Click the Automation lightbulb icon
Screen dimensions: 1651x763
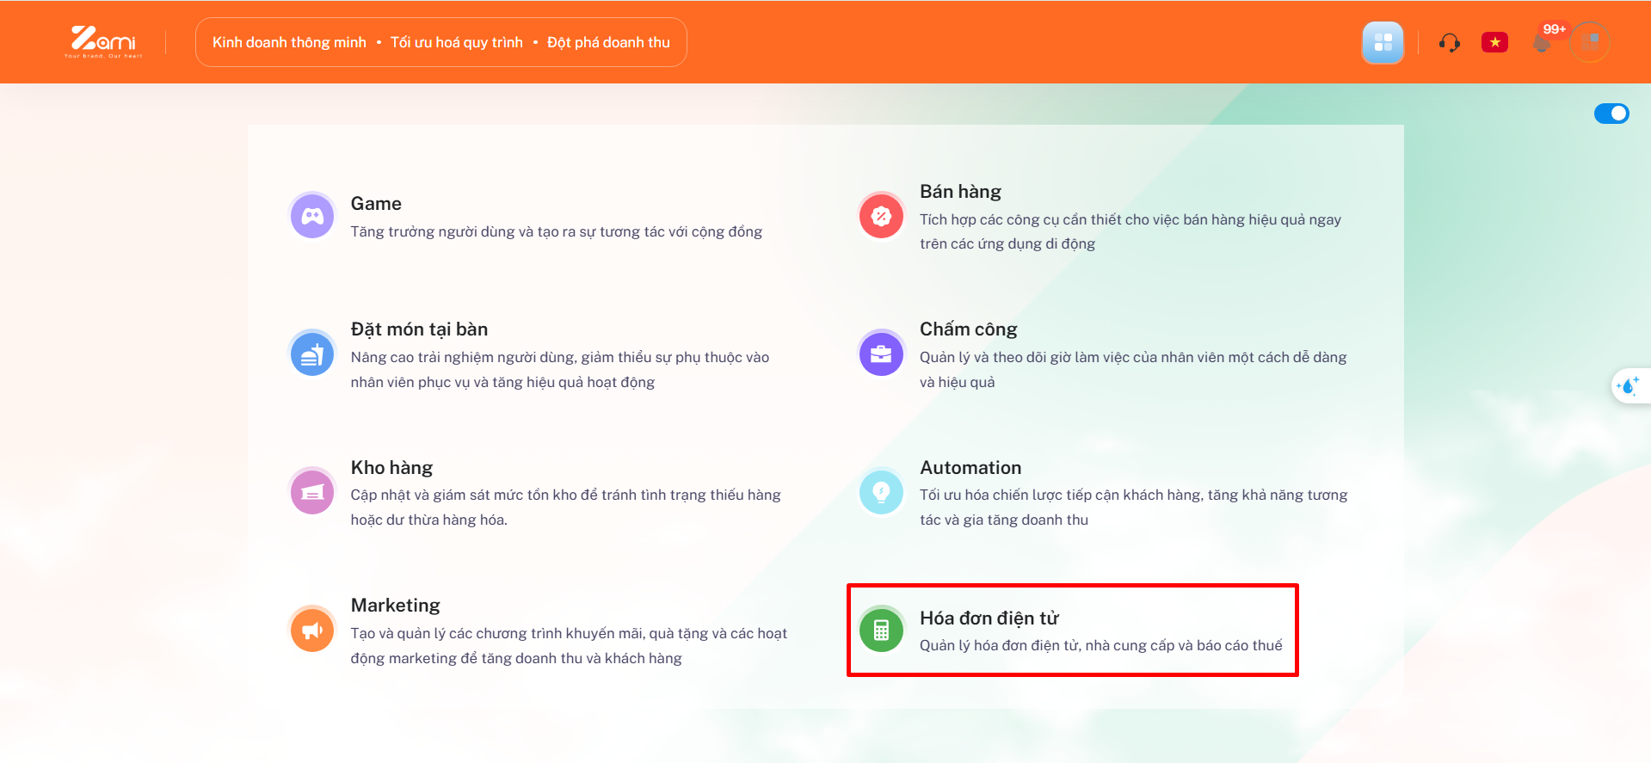[x=881, y=492]
